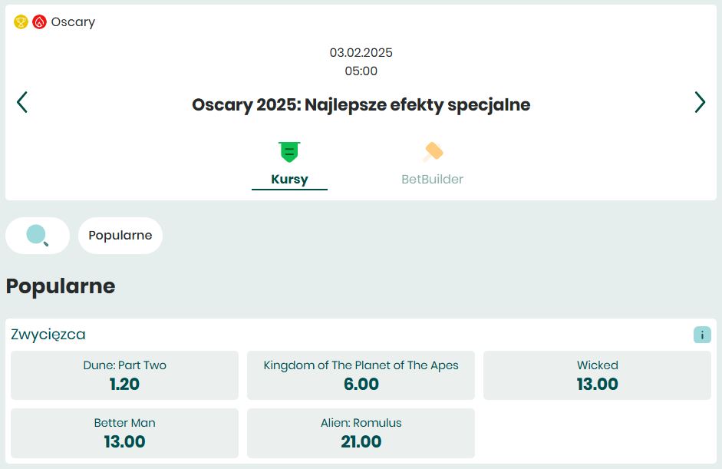This screenshot has height=469, width=722.
Task: Advance to next event with right arrow
Action: click(699, 102)
